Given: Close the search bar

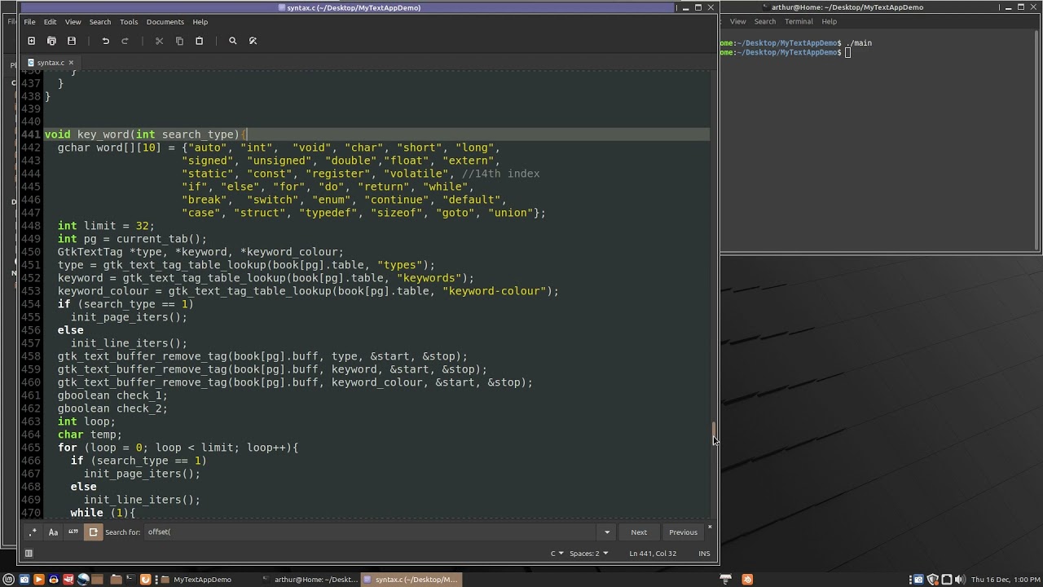Looking at the screenshot, I should [x=710, y=527].
